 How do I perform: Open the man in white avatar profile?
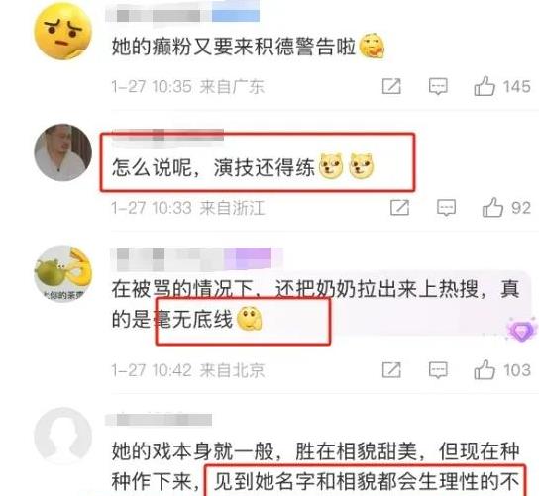point(62,152)
